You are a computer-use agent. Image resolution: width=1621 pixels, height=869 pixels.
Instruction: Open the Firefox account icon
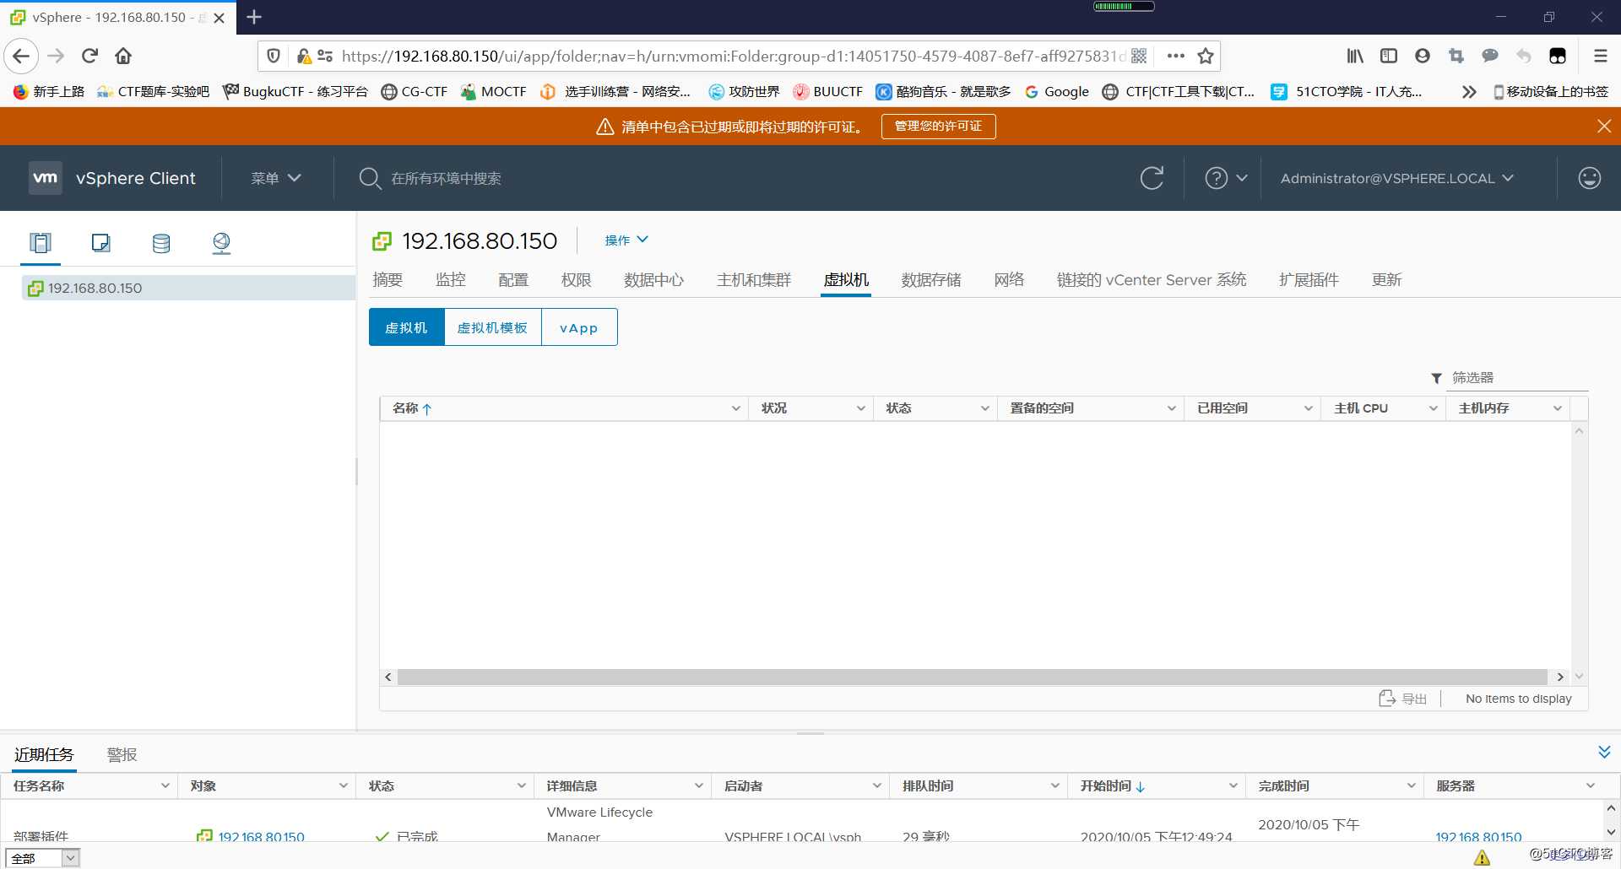point(1423,57)
